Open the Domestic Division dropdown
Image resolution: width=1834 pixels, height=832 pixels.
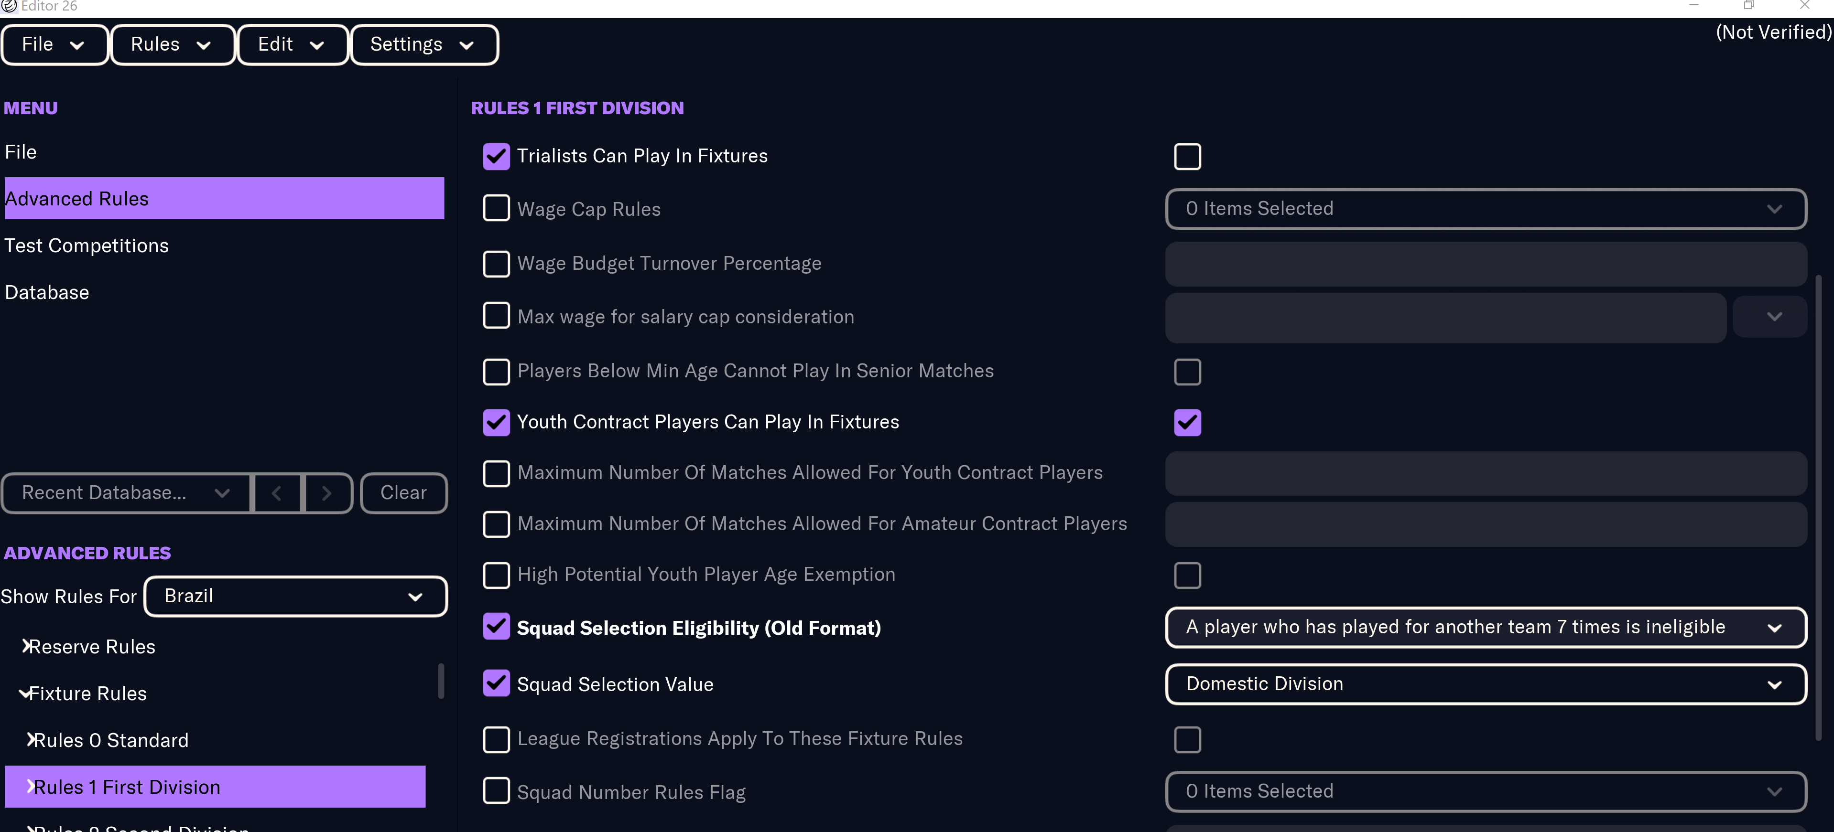click(1485, 684)
